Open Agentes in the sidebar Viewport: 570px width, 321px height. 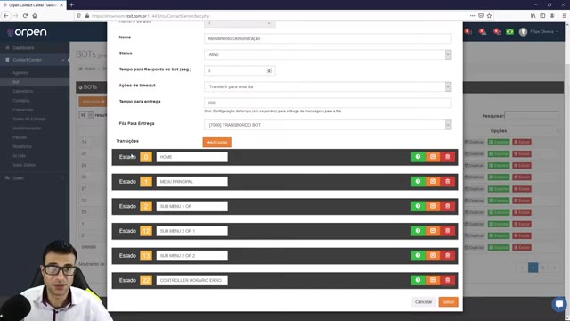point(20,73)
